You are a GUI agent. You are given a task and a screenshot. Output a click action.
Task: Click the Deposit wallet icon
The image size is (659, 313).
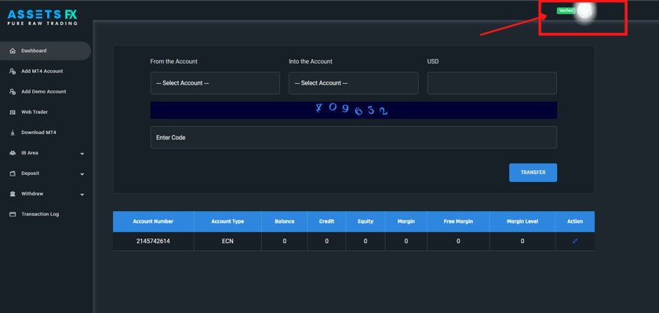(13, 173)
